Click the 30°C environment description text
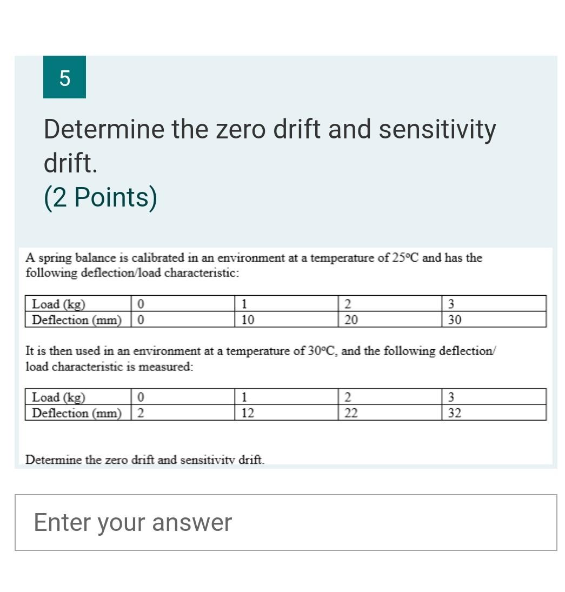565x592 pixels. click(260, 357)
